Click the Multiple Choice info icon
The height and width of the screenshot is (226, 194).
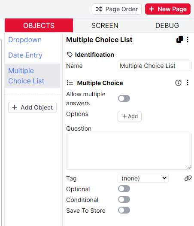178,83
